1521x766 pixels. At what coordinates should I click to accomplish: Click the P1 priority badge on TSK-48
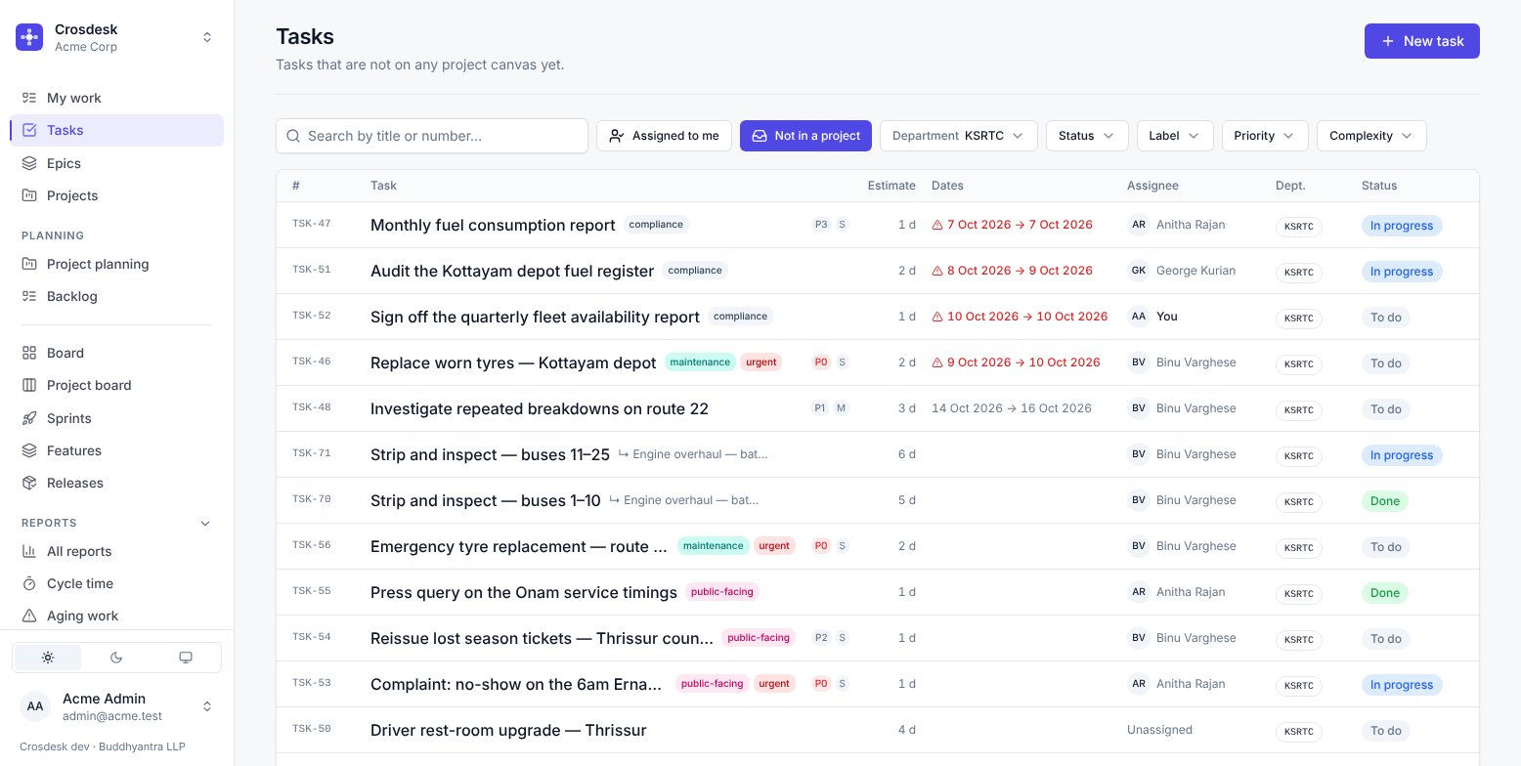click(x=820, y=408)
